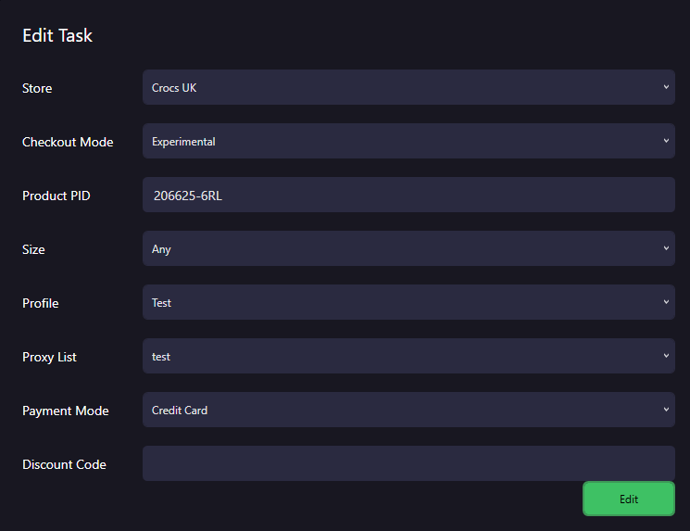This screenshot has height=531, width=690.
Task: Click the chevron arrow on Profile field
Action: click(x=666, y=302)
